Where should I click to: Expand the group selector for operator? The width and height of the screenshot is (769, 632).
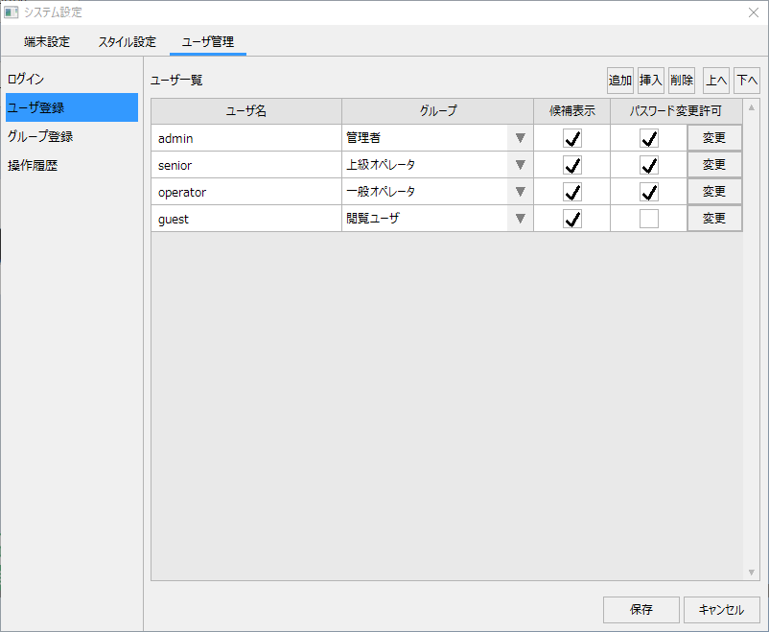tap(520, 191)
